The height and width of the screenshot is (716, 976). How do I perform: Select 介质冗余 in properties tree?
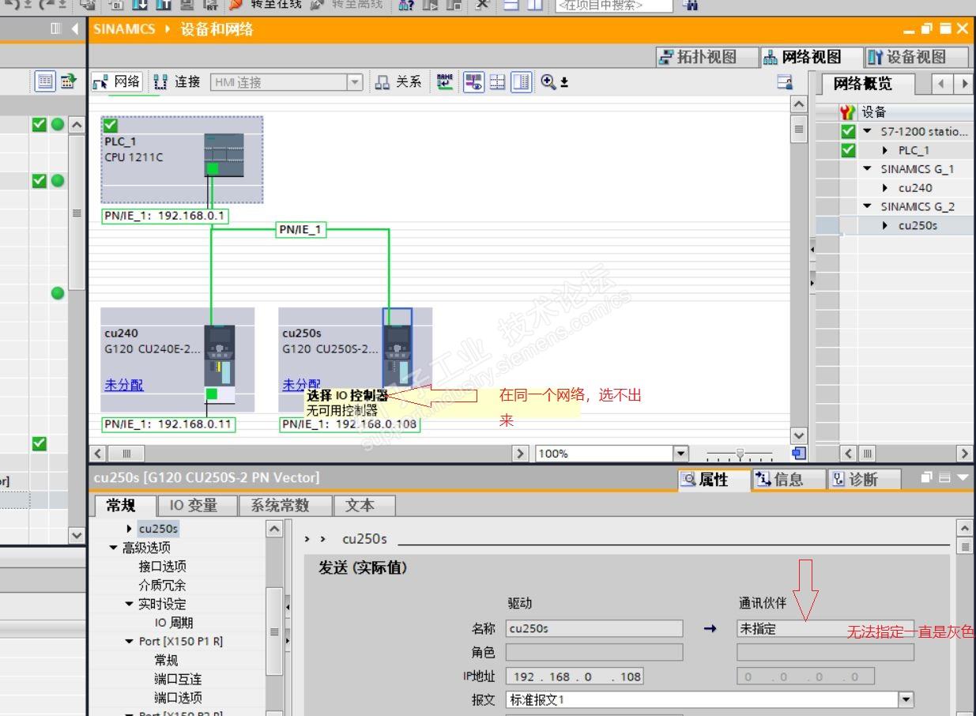[162, 586]
